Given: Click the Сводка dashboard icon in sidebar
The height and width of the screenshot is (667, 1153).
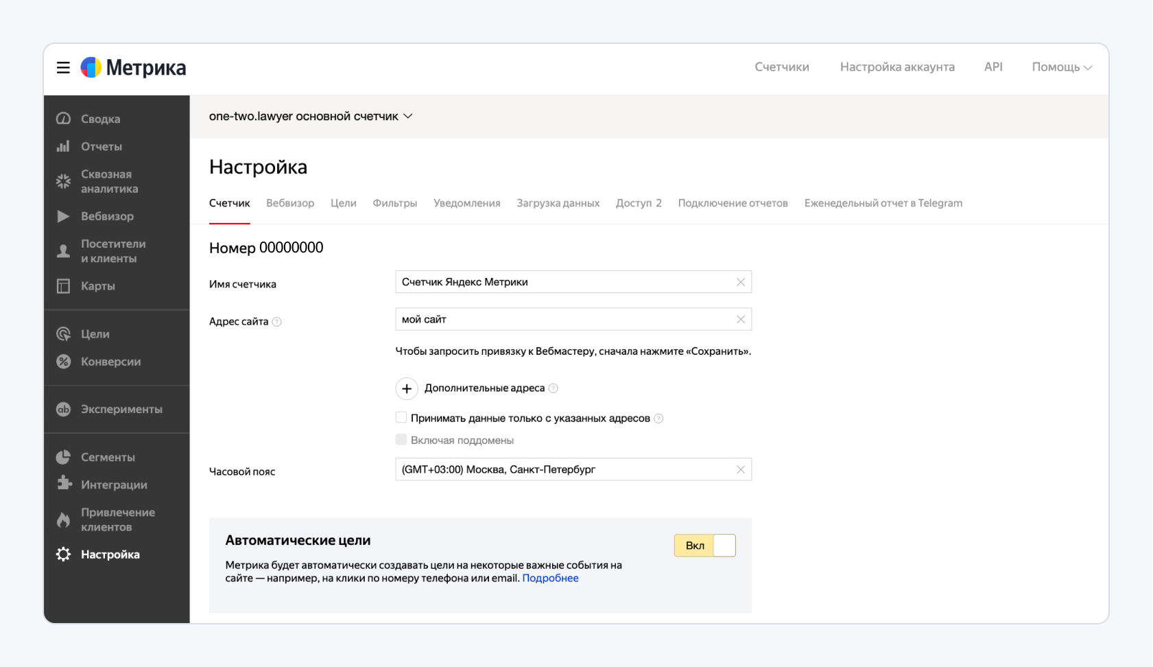Looking at the screenshot, I should [x=63, y=119].
